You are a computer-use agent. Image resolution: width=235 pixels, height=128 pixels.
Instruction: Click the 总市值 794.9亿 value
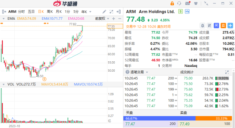228,49
